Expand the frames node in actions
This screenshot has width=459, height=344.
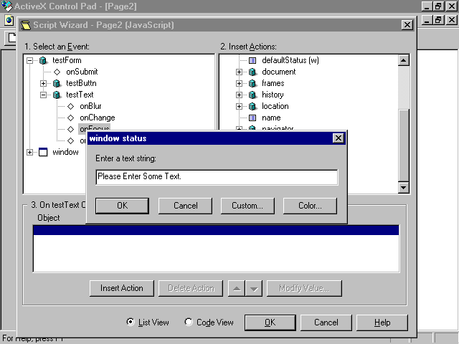pyautogui.click(x=240, y=84)
